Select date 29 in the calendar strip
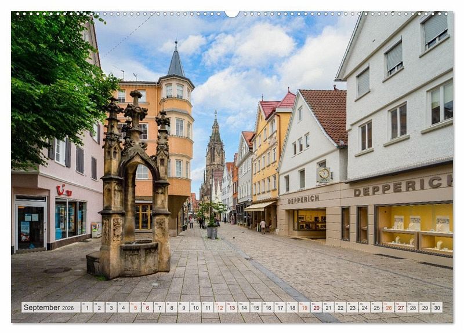The width and height of the screenshot is (464, 334). (x=425, y=307)
